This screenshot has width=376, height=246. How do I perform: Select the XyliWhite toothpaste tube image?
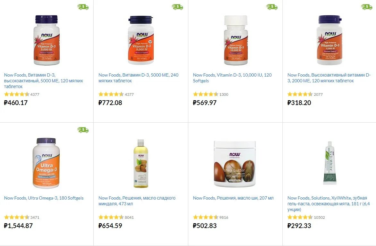click(330, 163)
